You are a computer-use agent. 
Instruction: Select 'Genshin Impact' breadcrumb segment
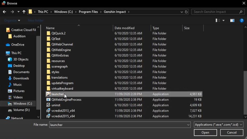click(115, 12)
